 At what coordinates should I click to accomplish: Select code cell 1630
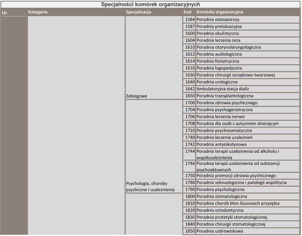click(189, 75)
